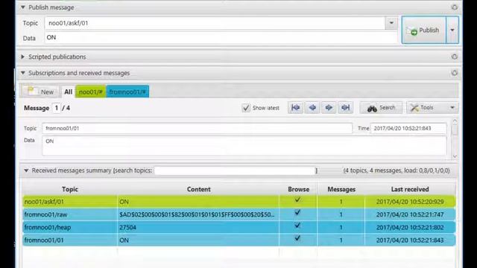Open the Publish button dropdown arrow
Image resolution: width=477 pixels, height=268 pixels.
click(x=452, y=30)
